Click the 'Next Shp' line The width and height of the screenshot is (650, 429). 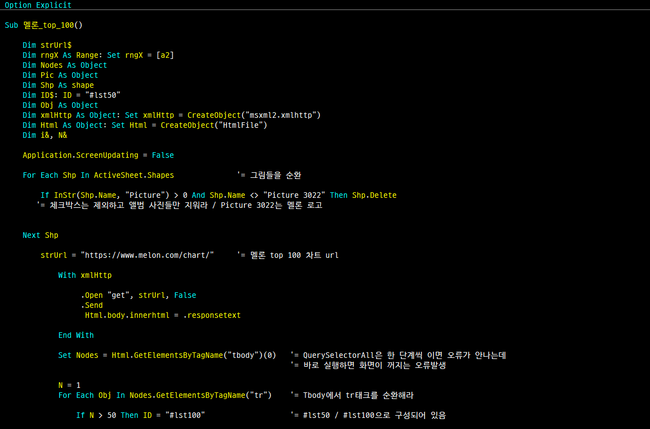(40, 235)
